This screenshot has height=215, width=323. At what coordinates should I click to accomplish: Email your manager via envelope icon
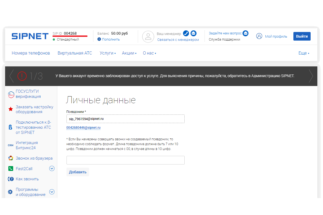coord(194,33)
